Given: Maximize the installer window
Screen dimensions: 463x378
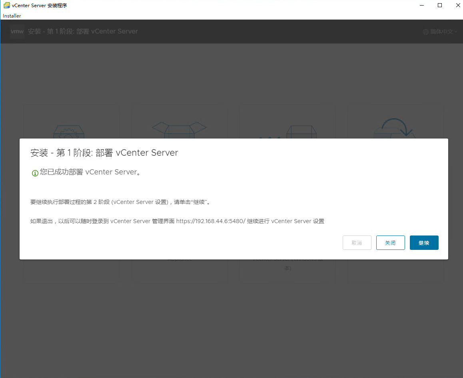Looking at the screenshot, I should (440, 5).
